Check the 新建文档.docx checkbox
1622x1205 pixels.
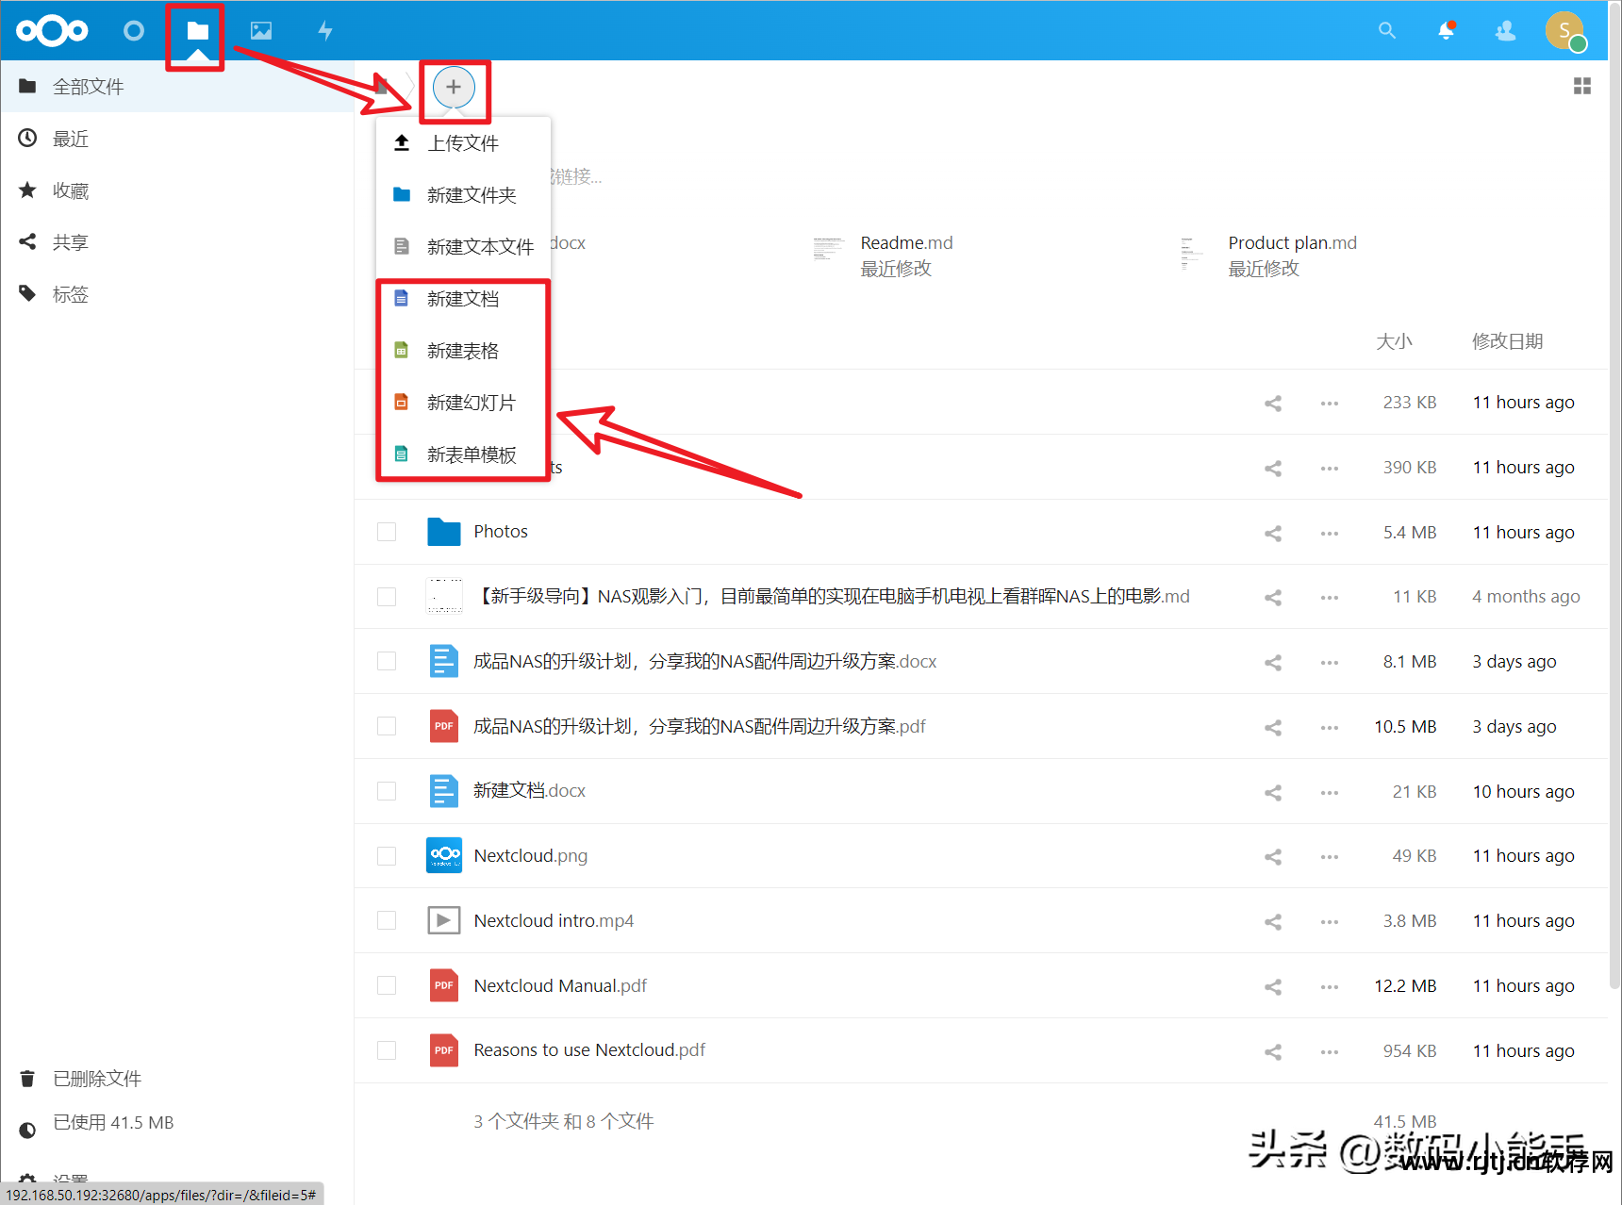(387, 791)
